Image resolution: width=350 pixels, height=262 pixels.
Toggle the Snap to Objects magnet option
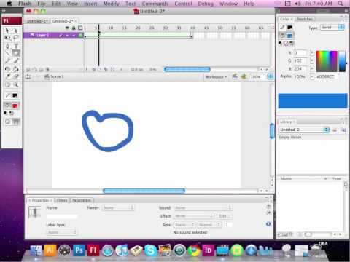(16, 122)
